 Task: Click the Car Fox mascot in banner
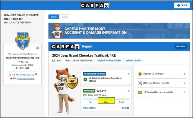(57, 31)
